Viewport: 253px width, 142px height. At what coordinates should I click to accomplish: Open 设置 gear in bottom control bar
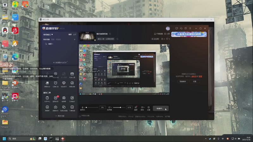(x=149, y=107)
